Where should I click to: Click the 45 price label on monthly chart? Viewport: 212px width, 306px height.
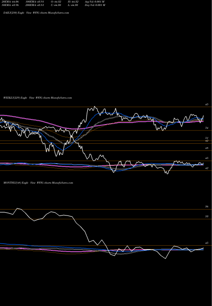(207, 243)
